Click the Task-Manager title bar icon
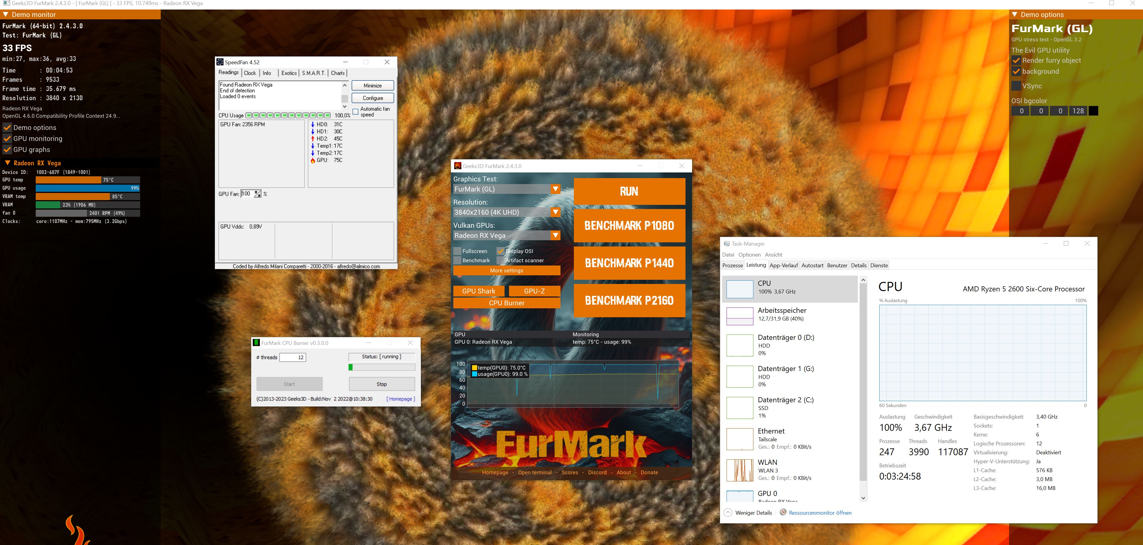Image resolution: width=1143 pixels, height=545 pixels. (x=726, y=244)
